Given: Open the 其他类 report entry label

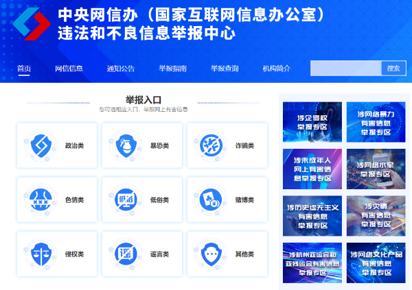Looking at the screenshot, I should pyautogui.click(x=244, y=254).
